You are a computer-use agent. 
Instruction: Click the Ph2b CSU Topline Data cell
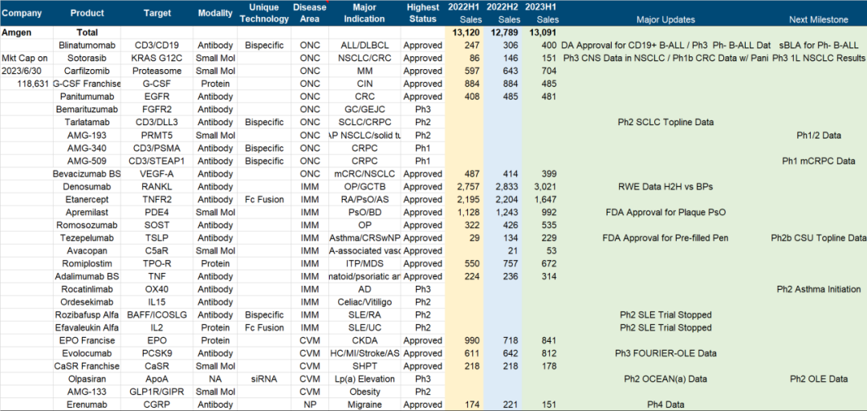[x=819, y=238]
